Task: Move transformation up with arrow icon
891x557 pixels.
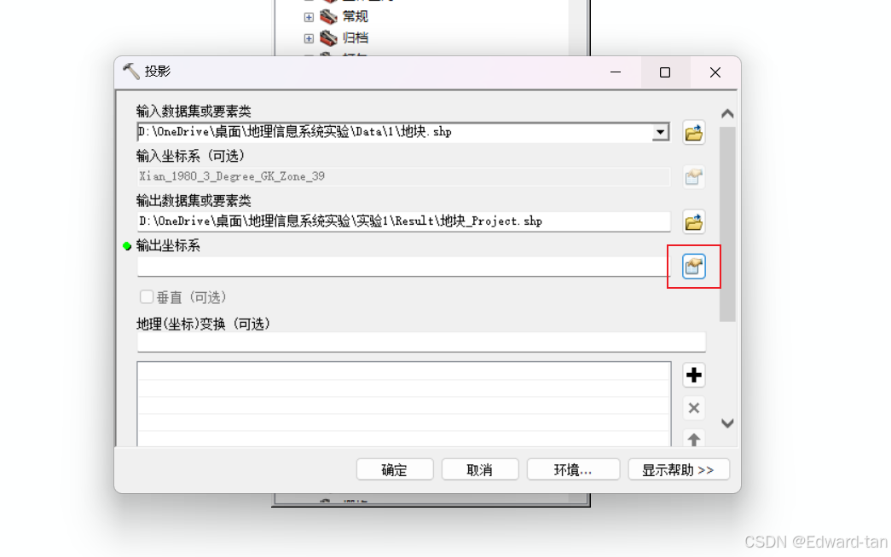Action: coord(693,439)
